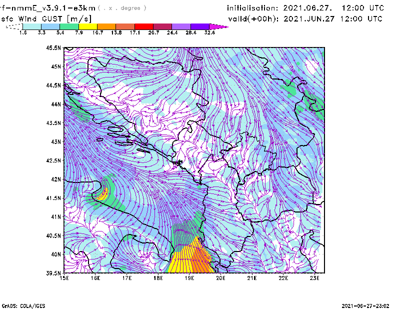Click the legend value 17.1
Screen dimensions: 400x309
tap(135, 32)
